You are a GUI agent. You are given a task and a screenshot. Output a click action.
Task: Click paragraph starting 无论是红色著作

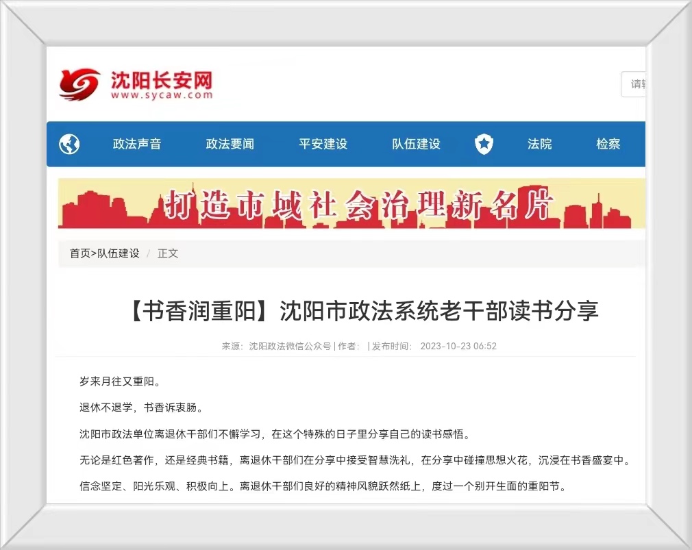point(355,460)
